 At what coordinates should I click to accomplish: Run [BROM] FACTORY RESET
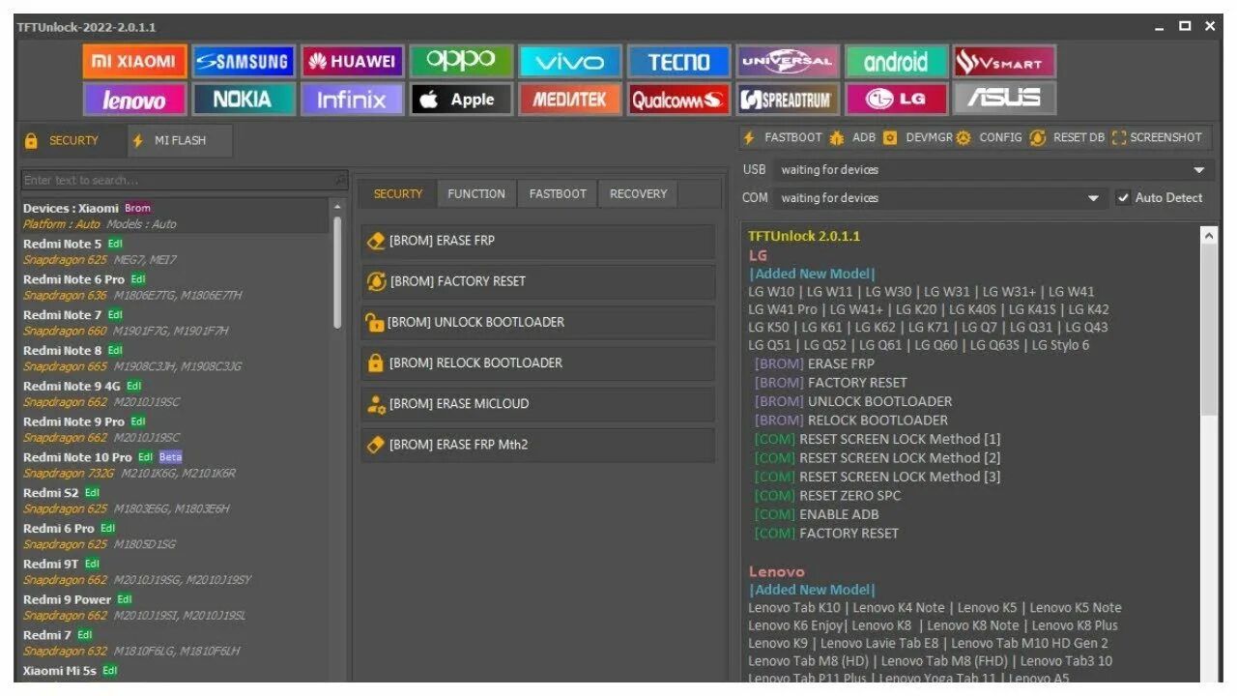(538, 281)
